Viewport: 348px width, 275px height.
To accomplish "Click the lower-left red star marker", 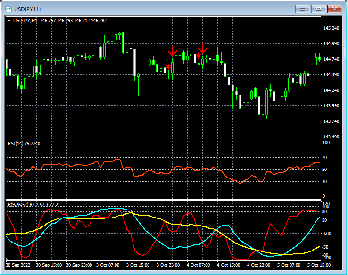I will [x=168, y=67].
